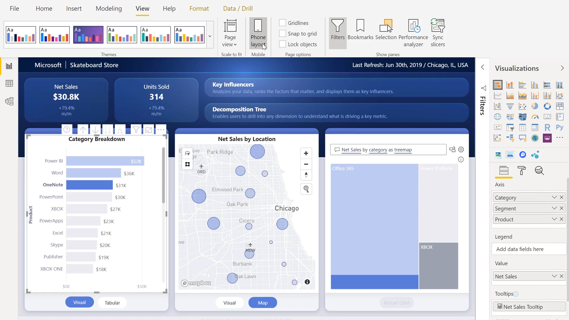Select the funnel chart visualization

[x=510, y=106]
